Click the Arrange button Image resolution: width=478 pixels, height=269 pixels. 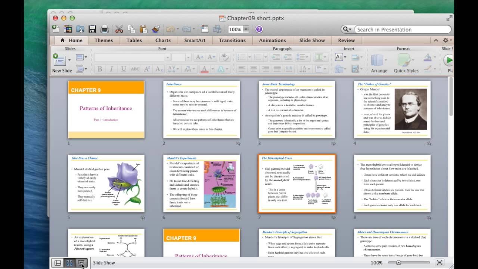coord(379,63)
